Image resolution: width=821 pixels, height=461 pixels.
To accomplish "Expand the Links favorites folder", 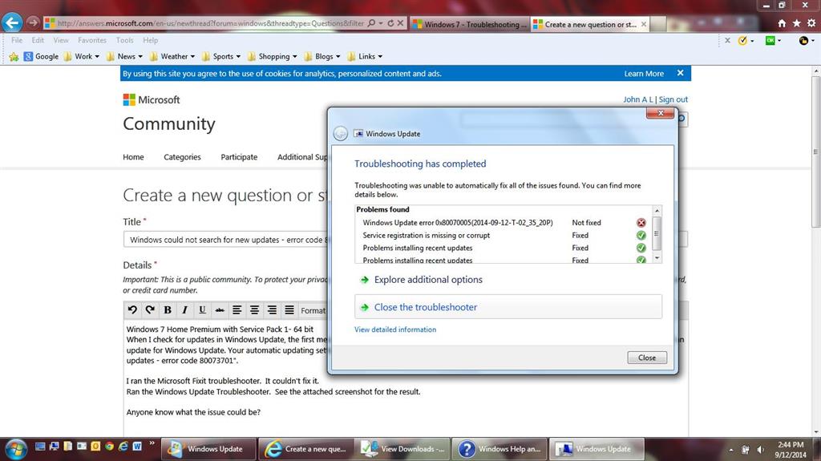I will pyautogui.click(x=365, y=57).
